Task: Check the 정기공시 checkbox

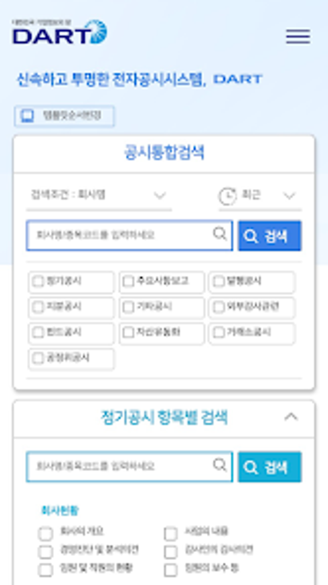Action: [x=38, y=281]
